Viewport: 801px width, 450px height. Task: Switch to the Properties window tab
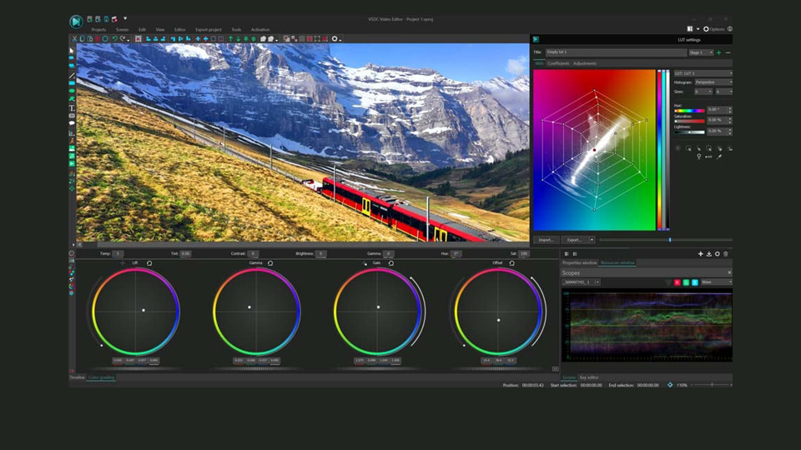click(579, 262)
